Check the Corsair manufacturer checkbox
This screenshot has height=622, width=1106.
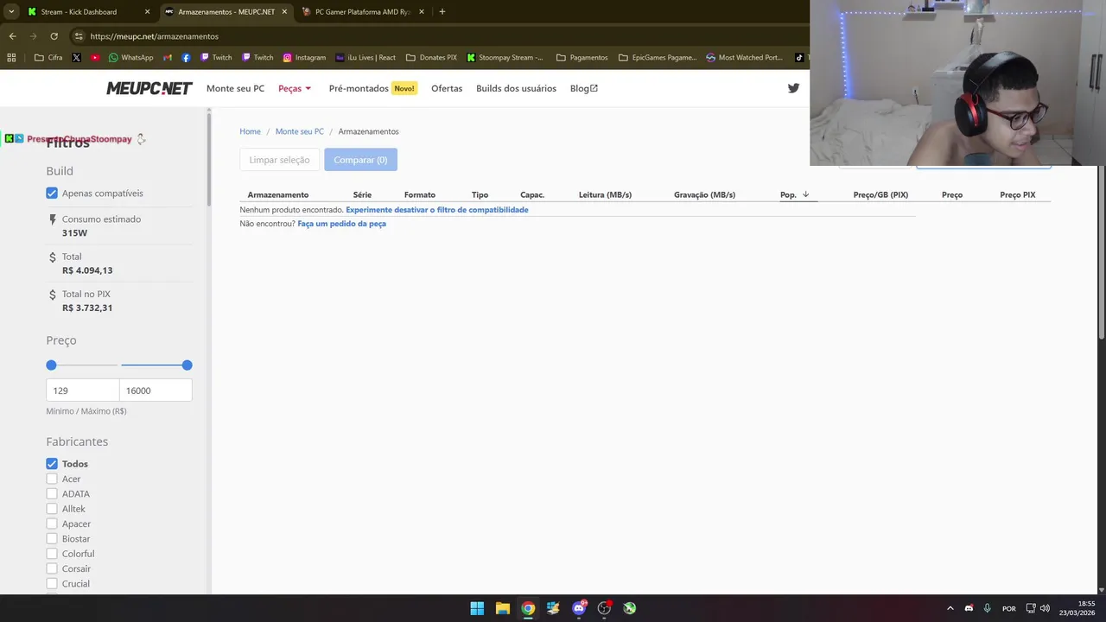(52, 568)
